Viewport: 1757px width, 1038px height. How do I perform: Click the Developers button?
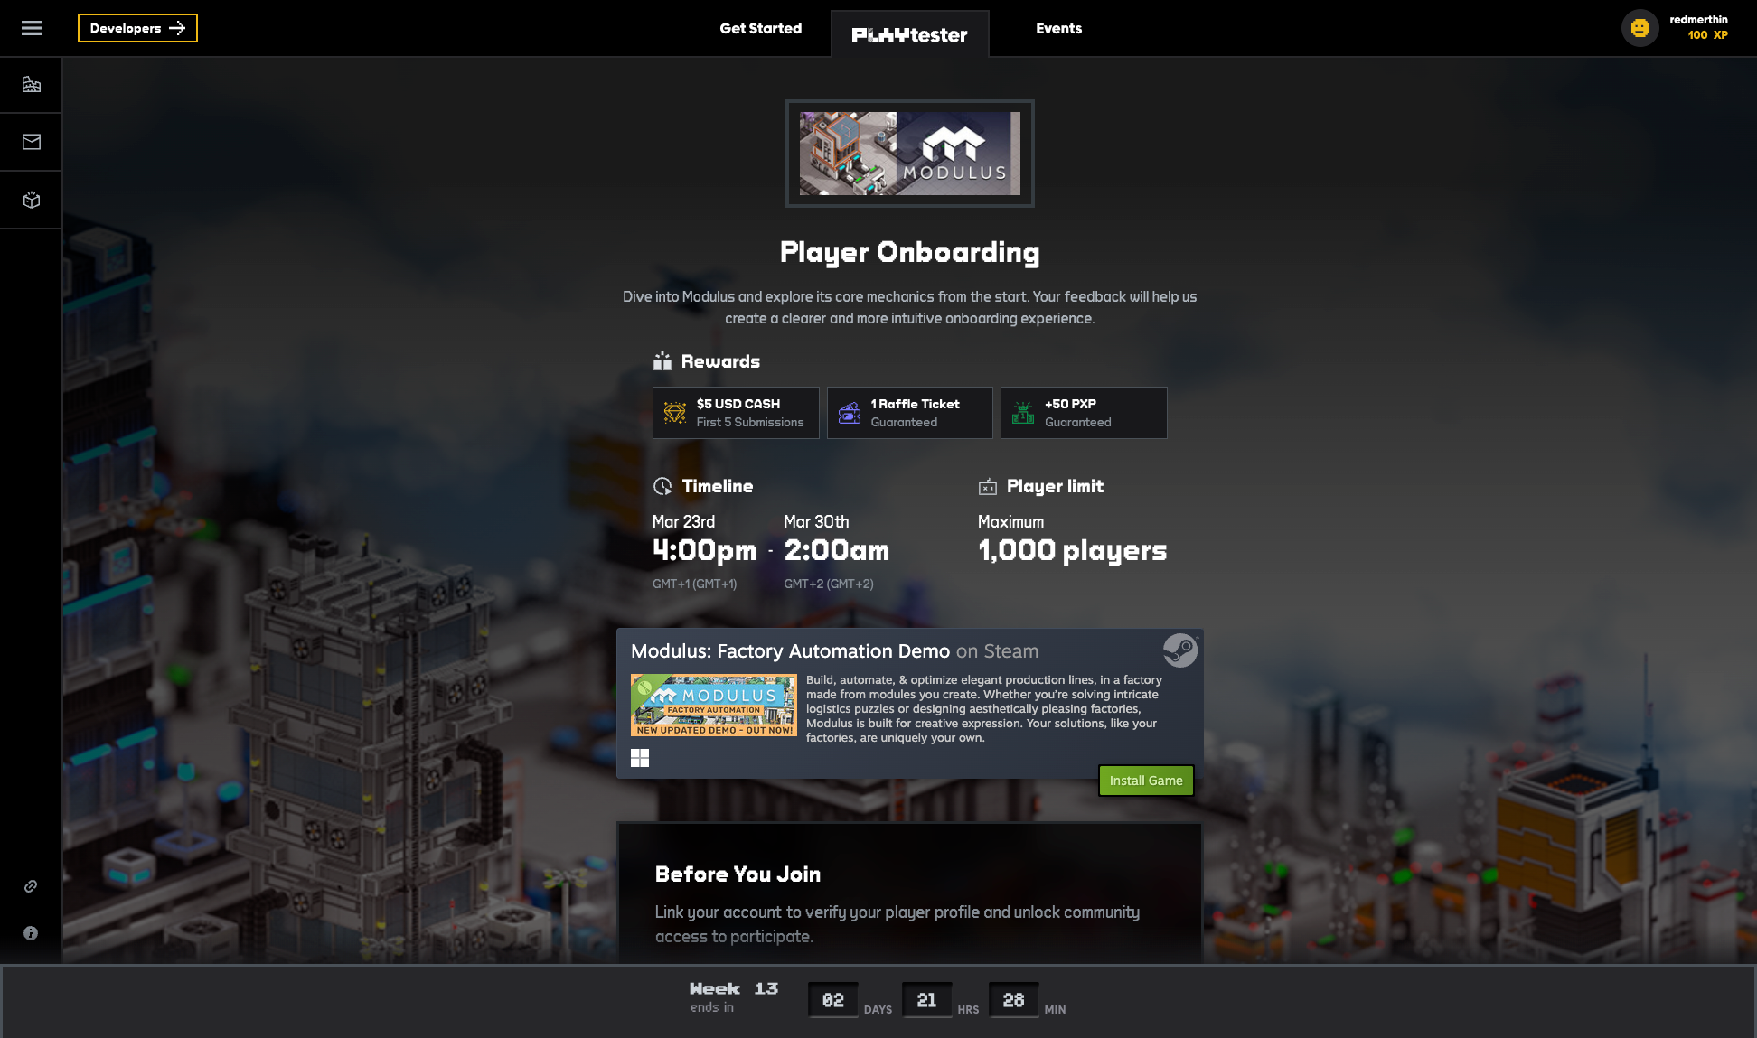(137, 28)
